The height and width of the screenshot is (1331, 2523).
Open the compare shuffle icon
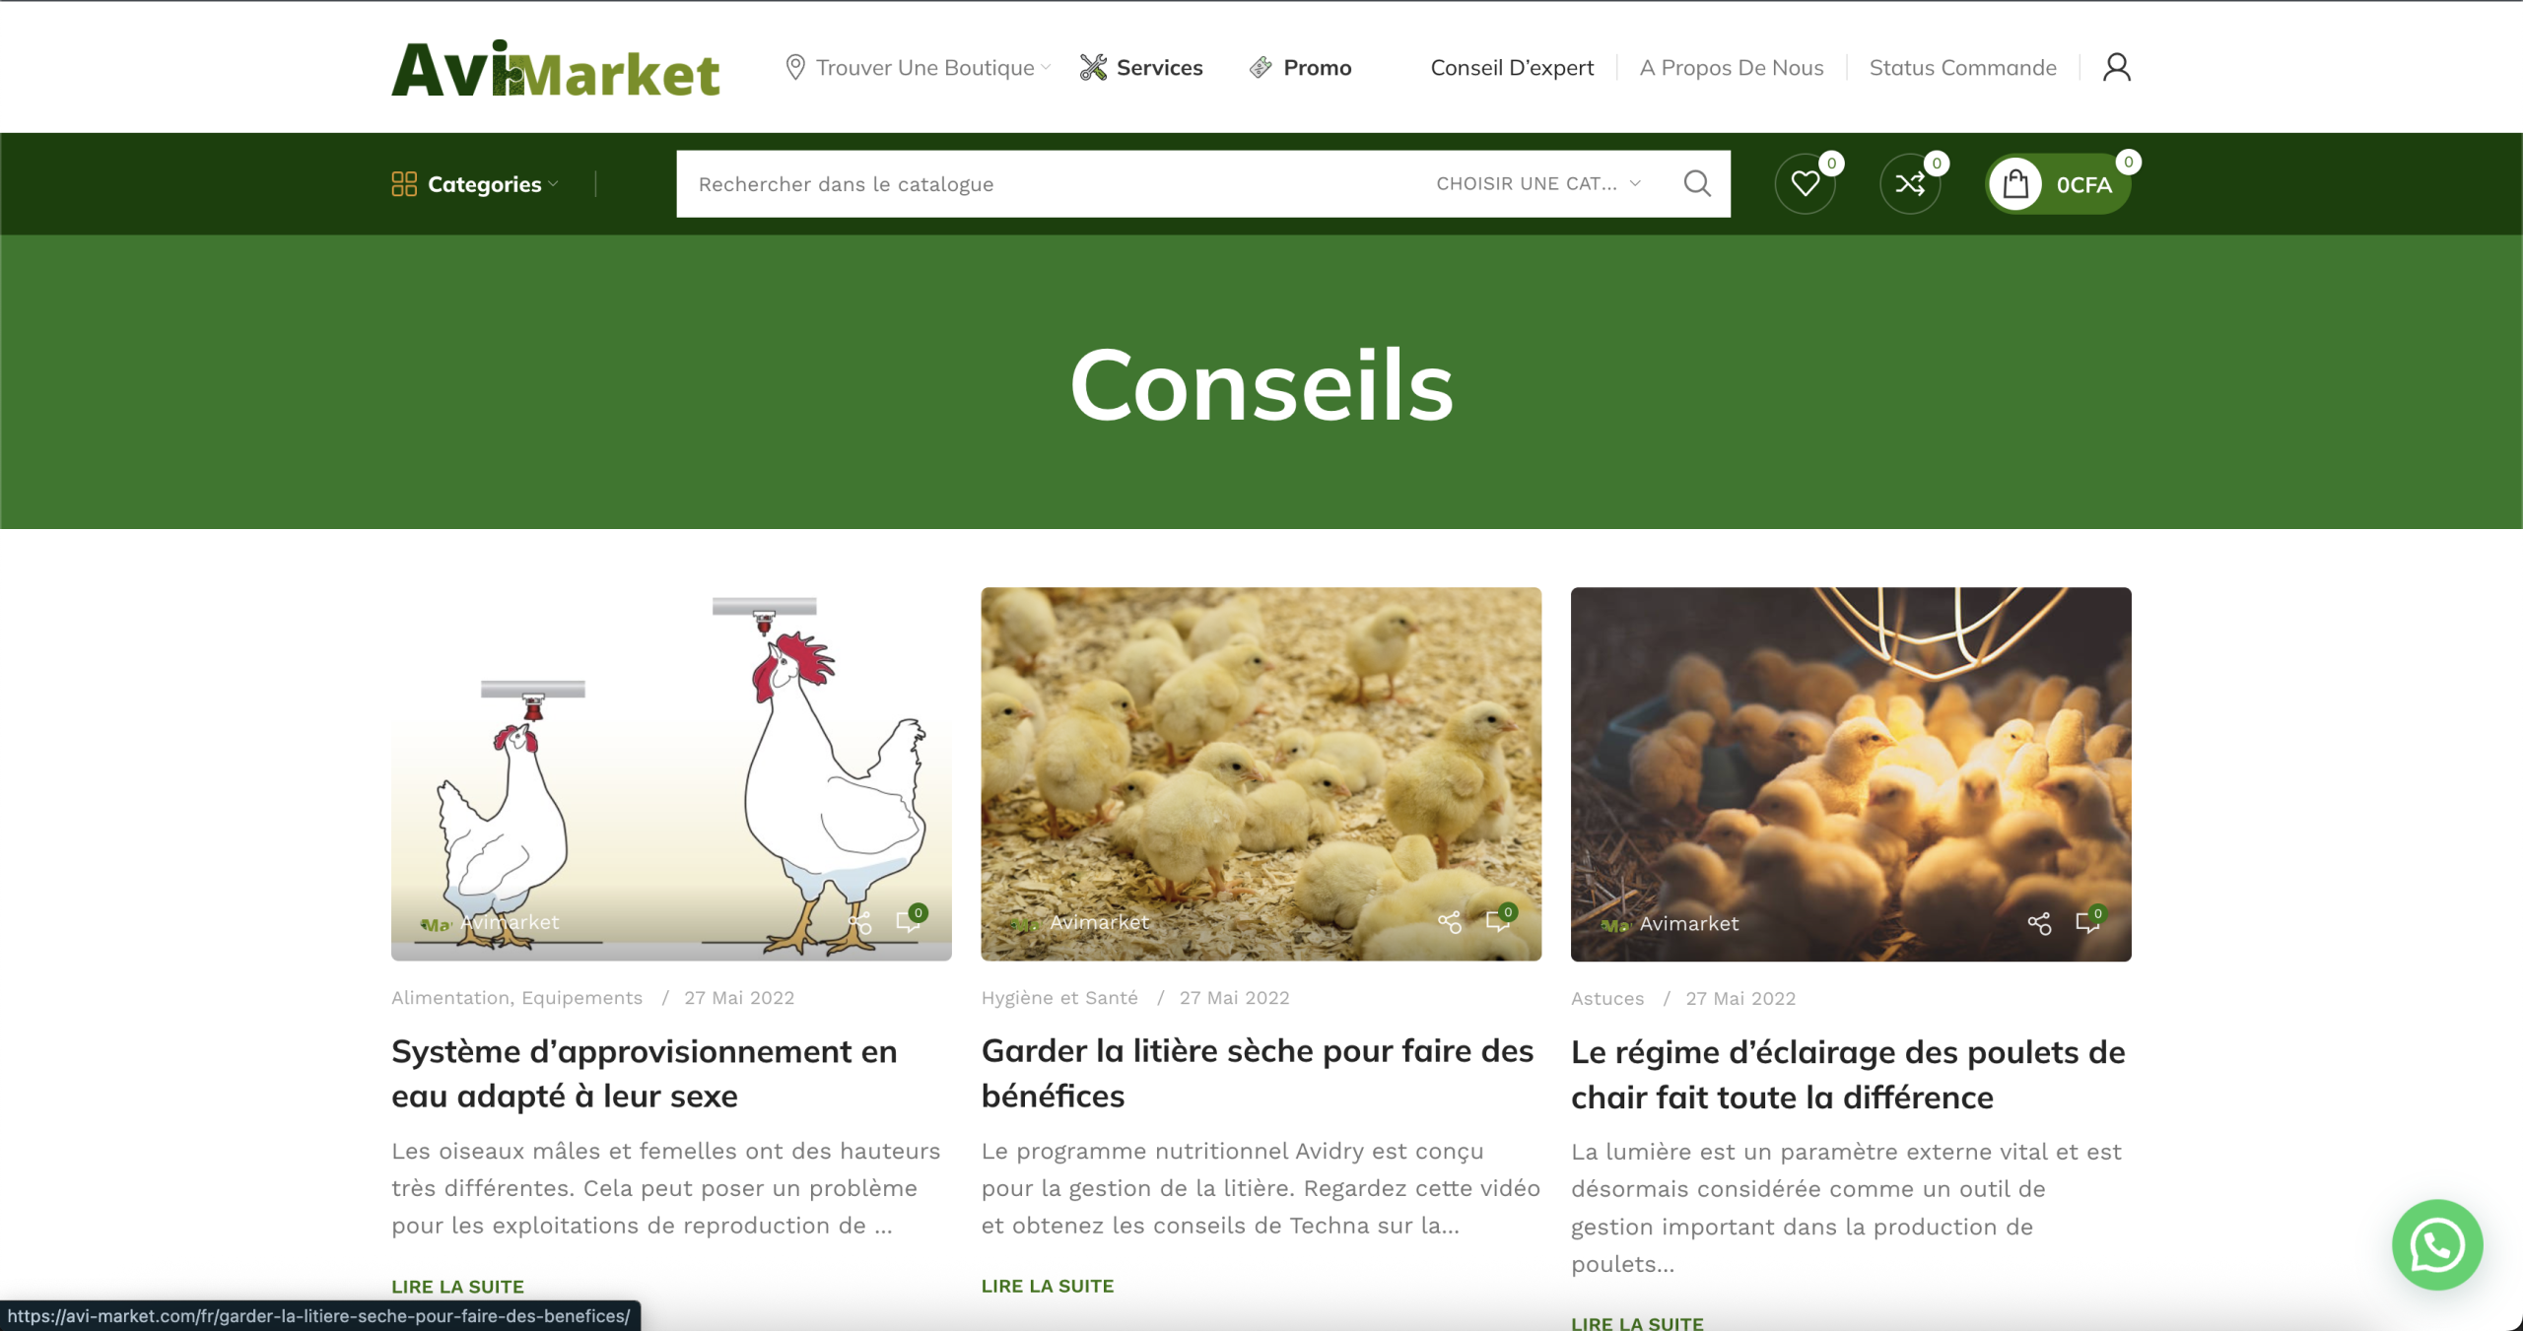1910,183
